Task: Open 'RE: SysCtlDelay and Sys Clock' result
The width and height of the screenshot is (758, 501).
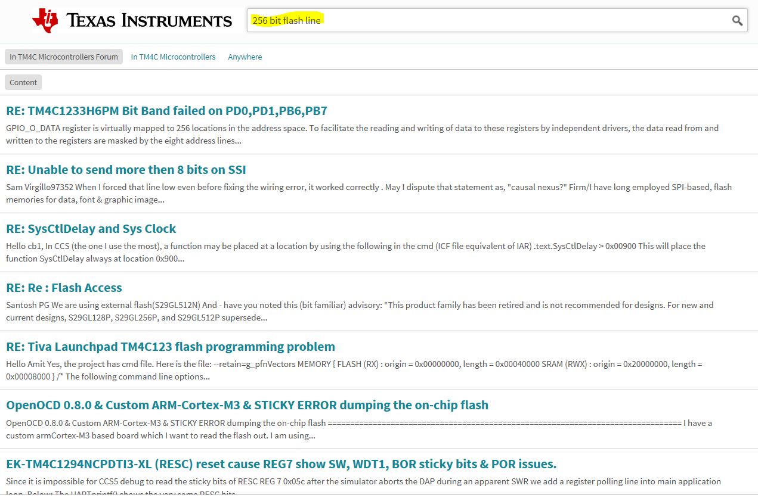Action: [91, 229]
